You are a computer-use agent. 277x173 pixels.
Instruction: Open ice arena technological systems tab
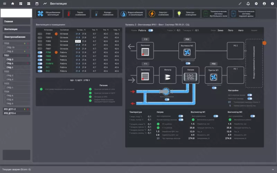tap(242, 13)
